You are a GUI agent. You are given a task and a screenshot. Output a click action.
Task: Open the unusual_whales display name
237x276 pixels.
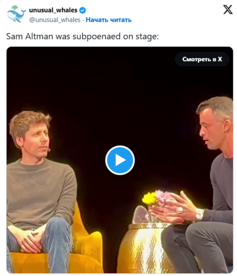(53, 10)
